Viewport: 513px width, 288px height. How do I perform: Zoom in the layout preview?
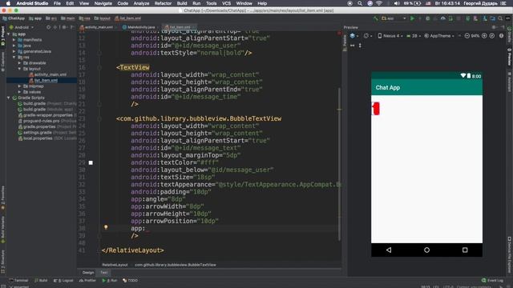(484, 36)
